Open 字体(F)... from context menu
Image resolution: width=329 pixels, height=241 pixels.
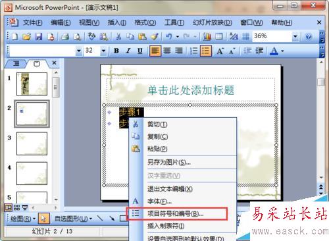tap(182, 201)
